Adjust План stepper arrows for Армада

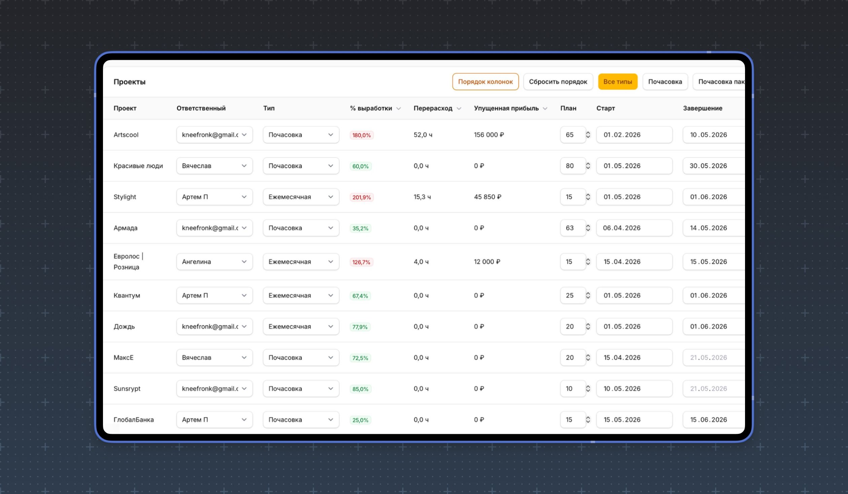[588, 228]
